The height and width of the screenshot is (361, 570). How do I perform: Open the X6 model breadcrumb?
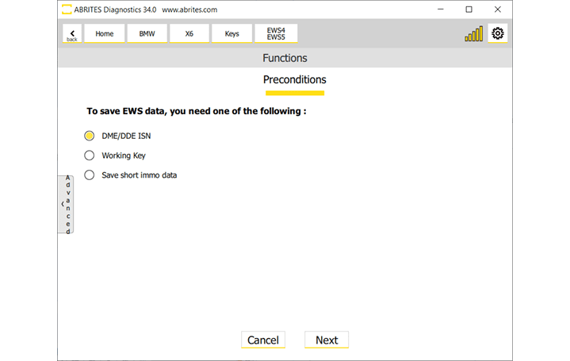tap(189, 33)
